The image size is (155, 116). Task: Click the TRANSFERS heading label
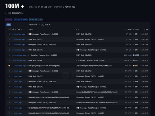pyautogui.click(x=33, y=25)
